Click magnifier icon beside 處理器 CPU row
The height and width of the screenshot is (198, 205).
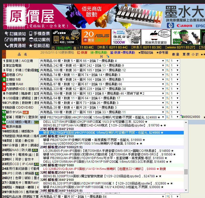167,75
